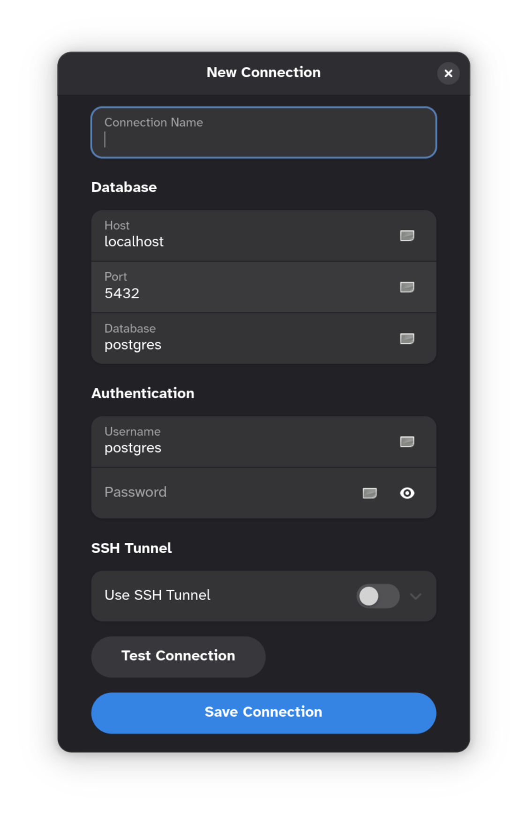This screenshot has width=527, height=815.
Task: Click the copy icon next to Port 5432
Action: point(407,287)
